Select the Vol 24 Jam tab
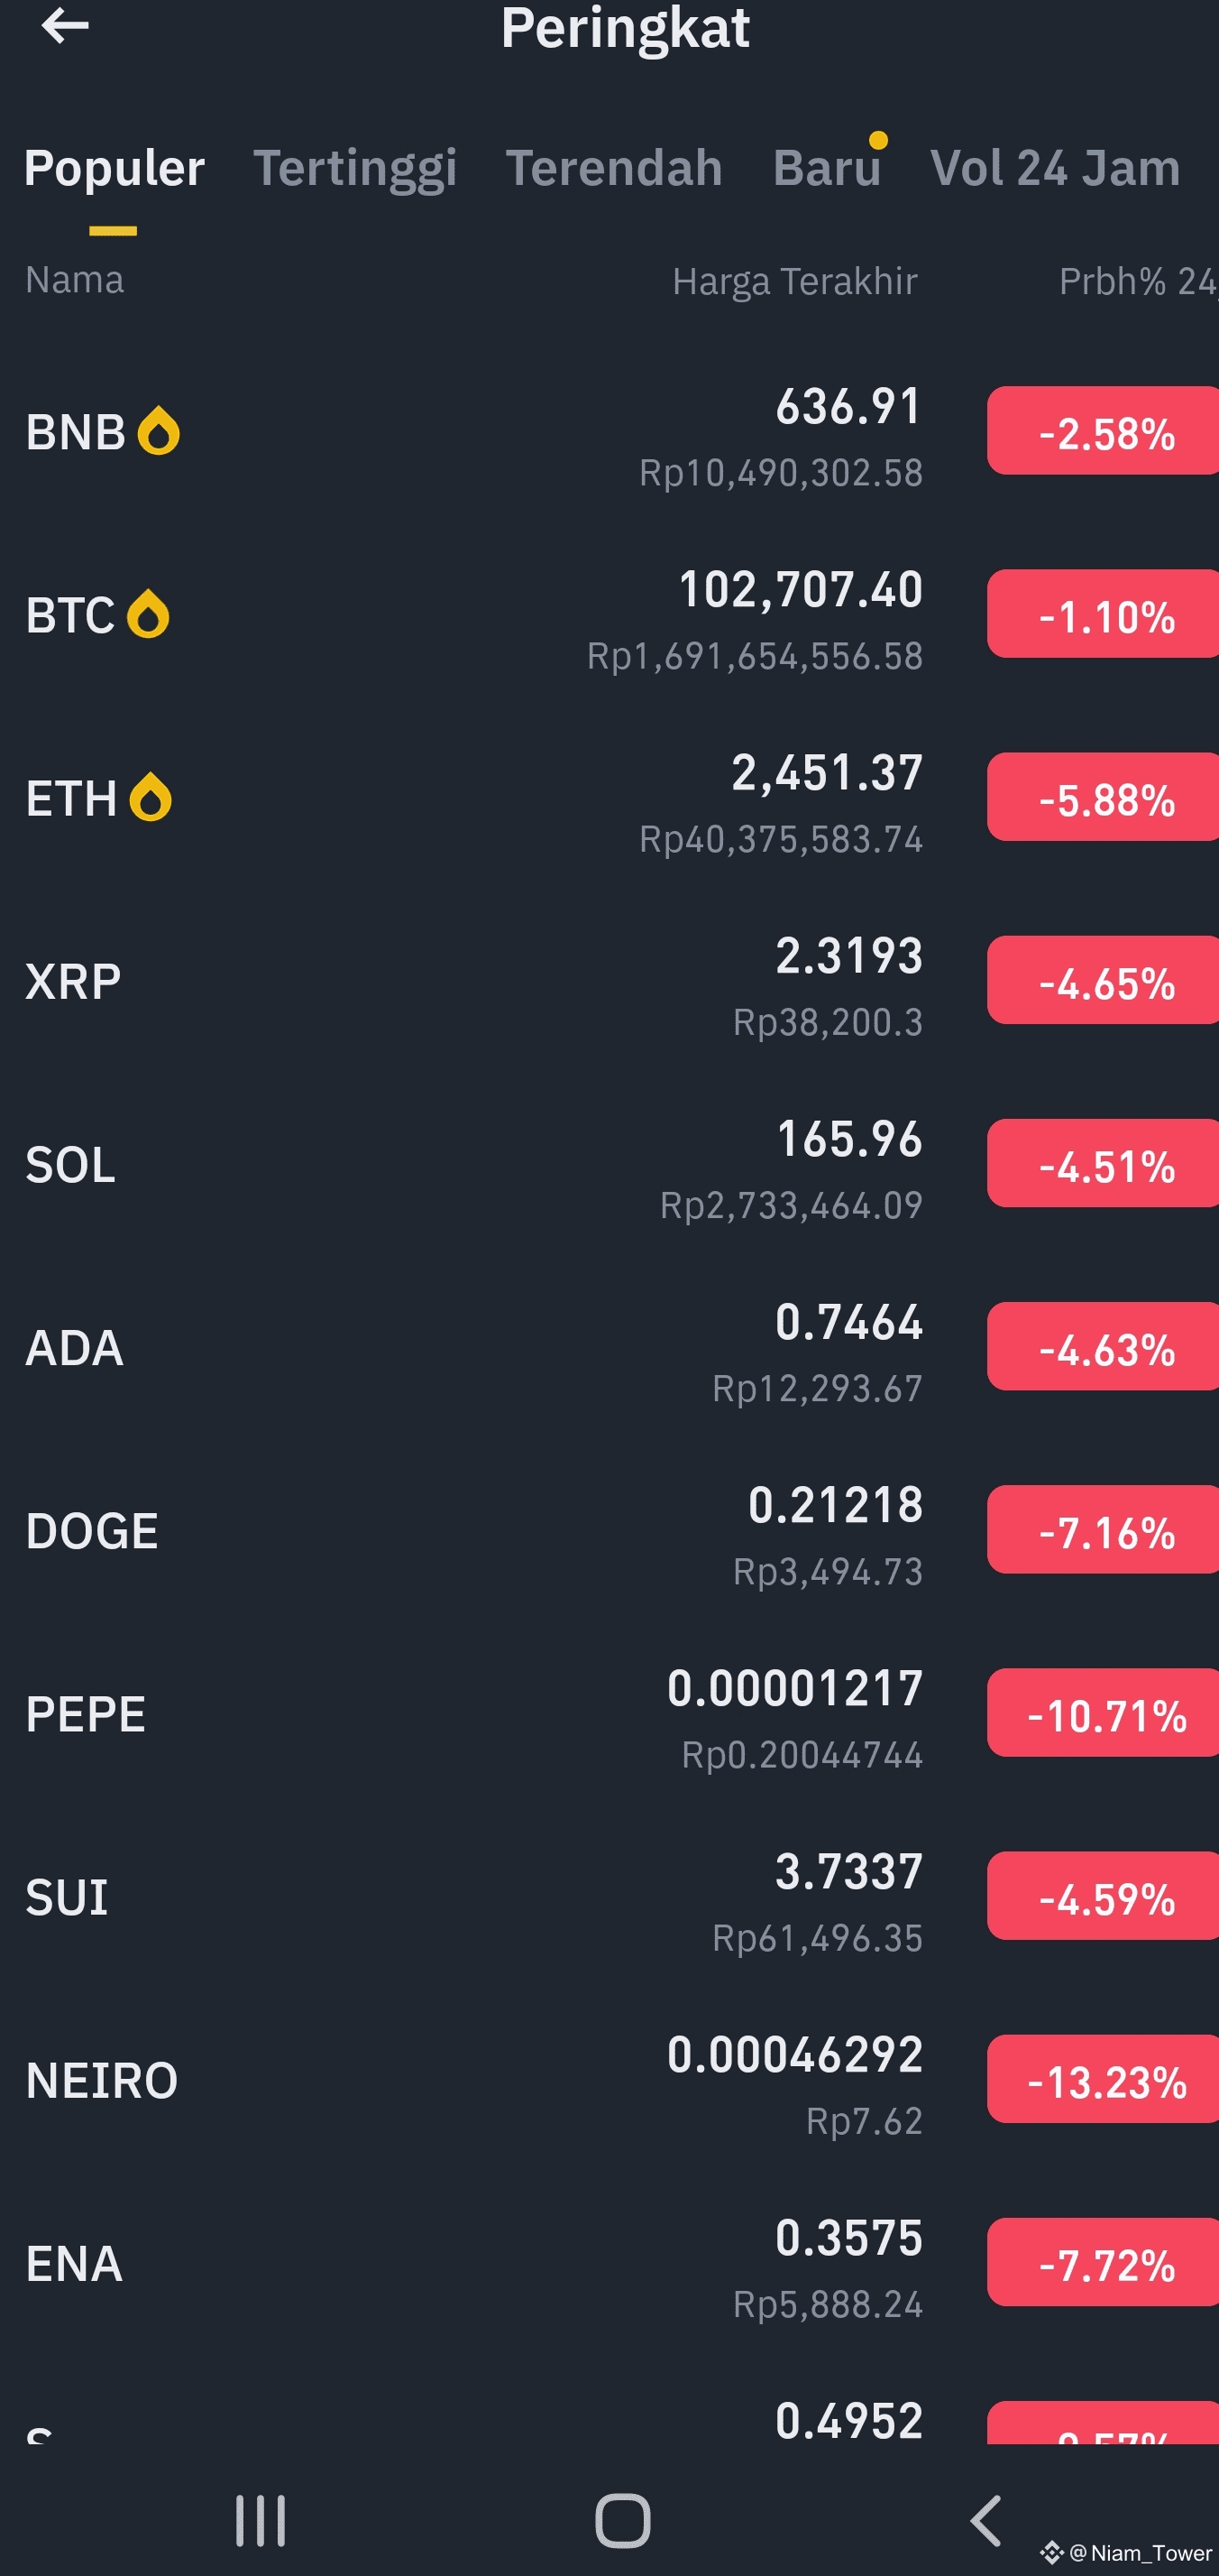The image size is (1219, 2576). pyautogui.click(x=1055, y=167)
